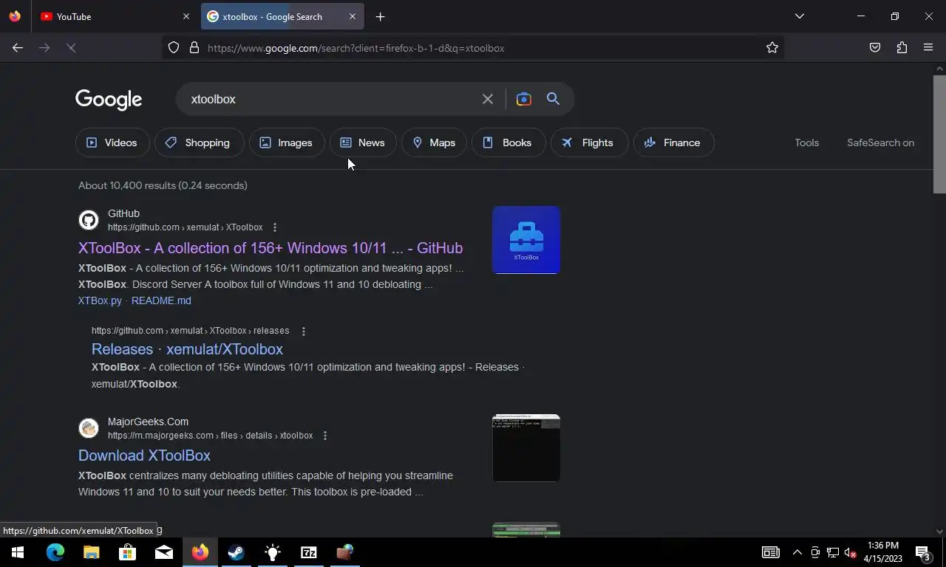Open the notification center
The height and width of the screenshot is (567, 946).
click(x=922, y=552)
